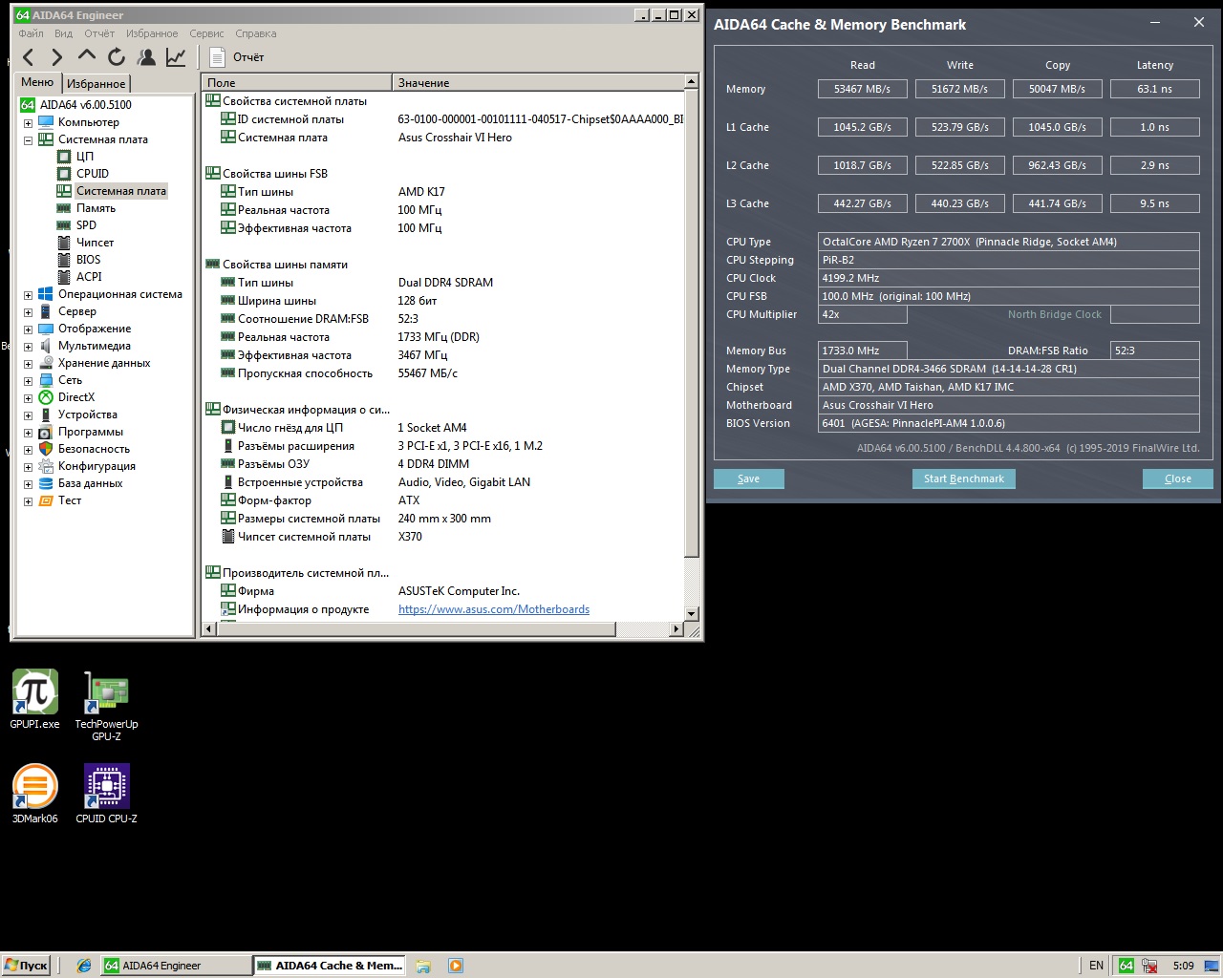Expand the Отображение tree node
Viewport: 1223px width, 978px height.
point(28,330)
